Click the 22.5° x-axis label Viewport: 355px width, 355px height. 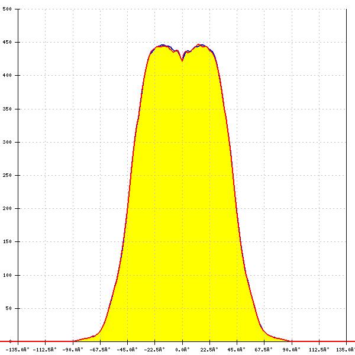(209, 350)
